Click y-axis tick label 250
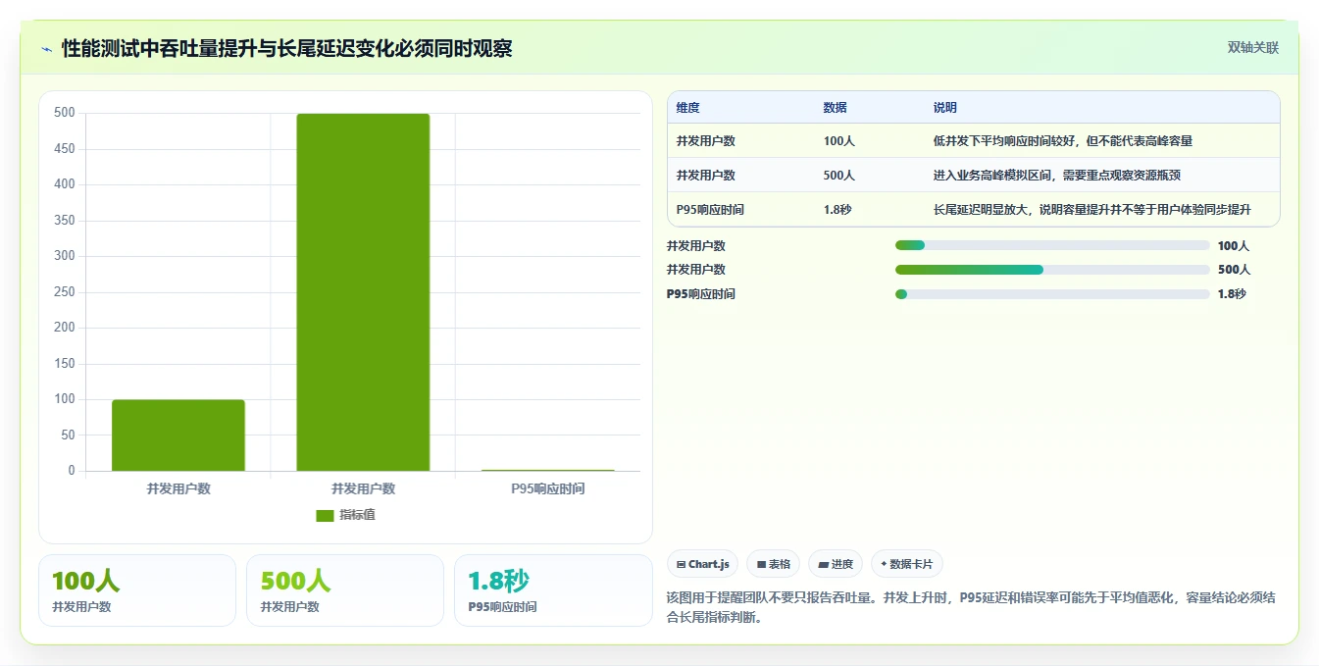1319x666 pixels. (65, 292)
